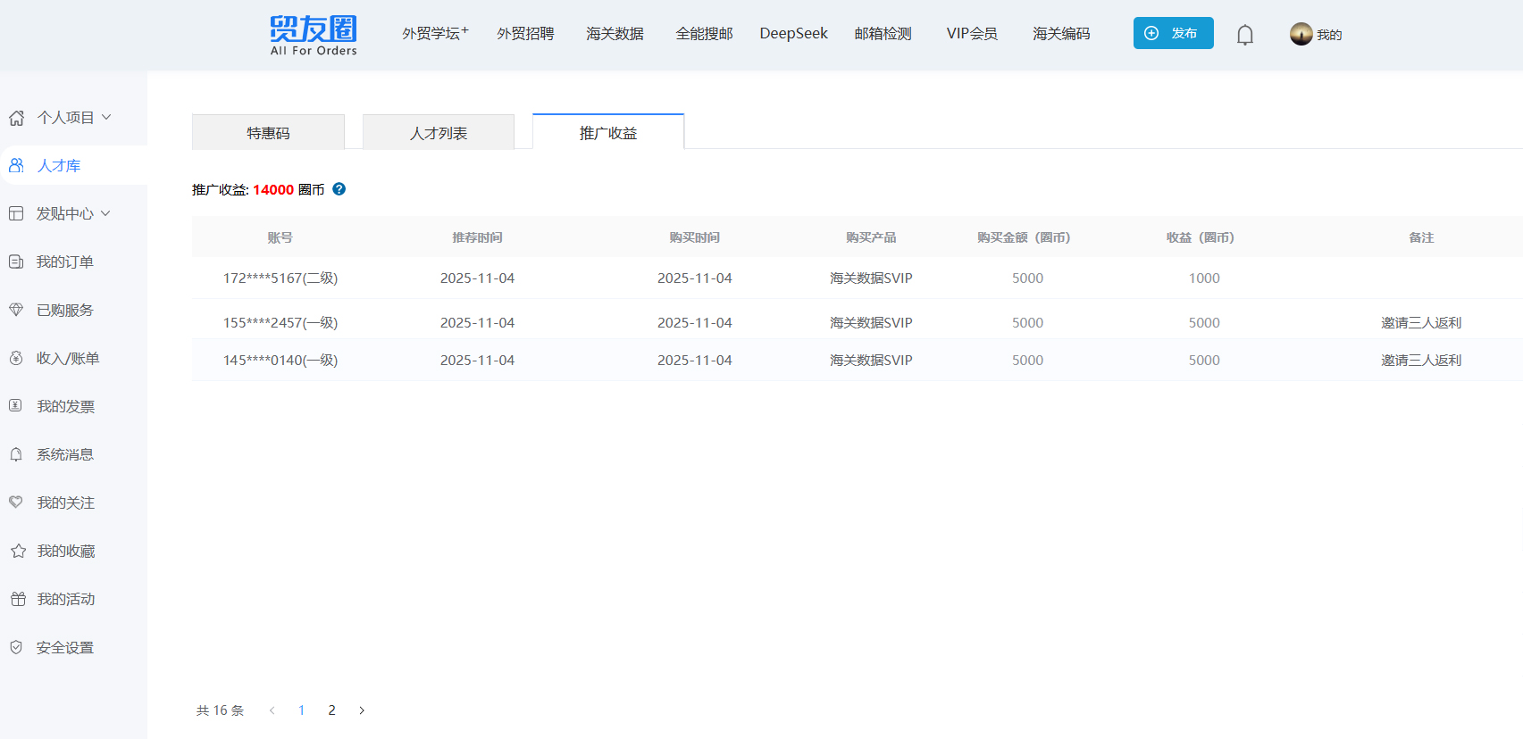Click the blue help question mark icon
1523x739 pixels.
(339, 189)
